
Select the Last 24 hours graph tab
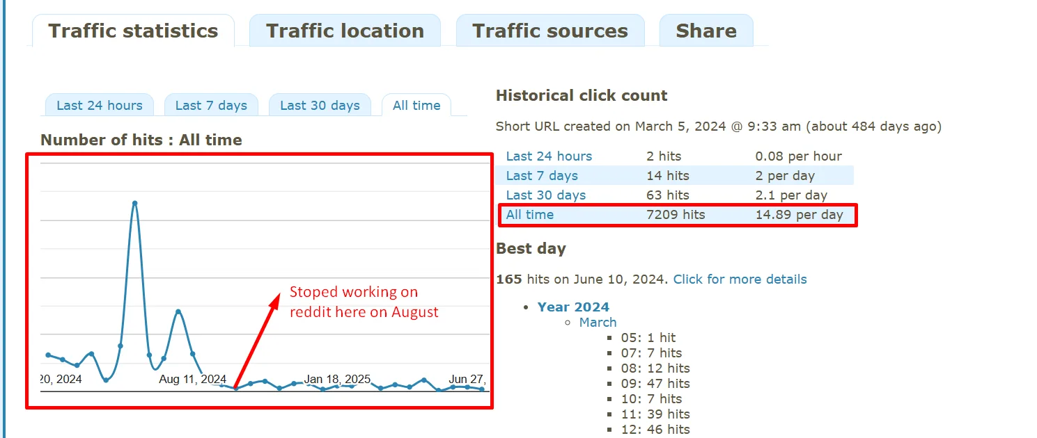coord(100,106)
